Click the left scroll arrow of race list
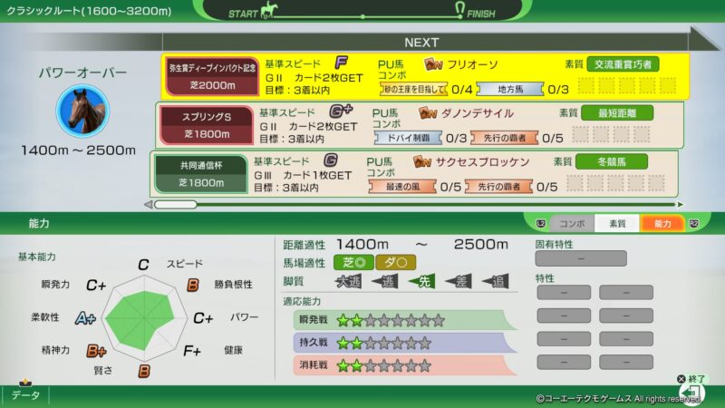This screenshot has height=408, width=725. (x=149, y=205)
